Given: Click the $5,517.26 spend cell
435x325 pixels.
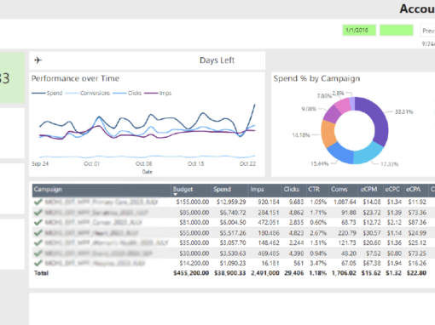Looking at the screenshot, I should [x=233, y=233].
